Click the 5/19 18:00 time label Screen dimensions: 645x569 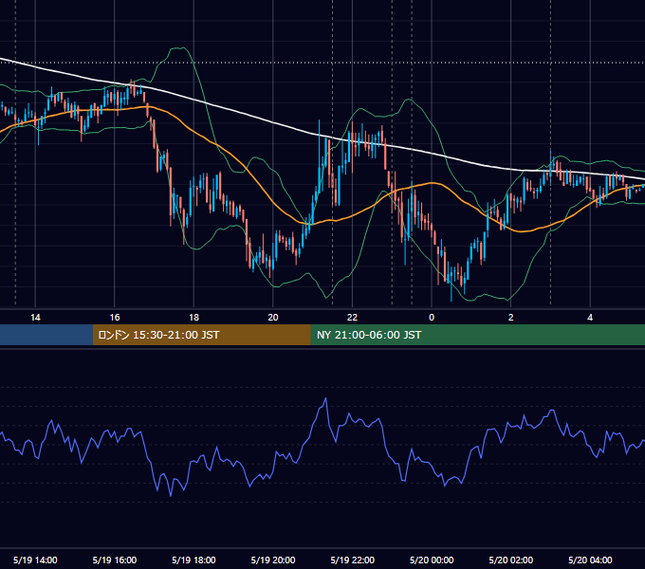193,560
